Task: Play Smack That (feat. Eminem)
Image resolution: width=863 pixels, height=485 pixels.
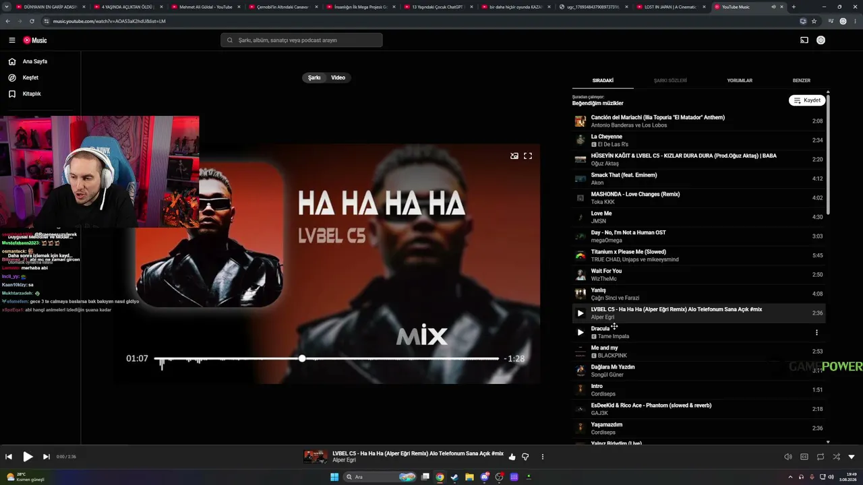Action: [x=698, y=179]
